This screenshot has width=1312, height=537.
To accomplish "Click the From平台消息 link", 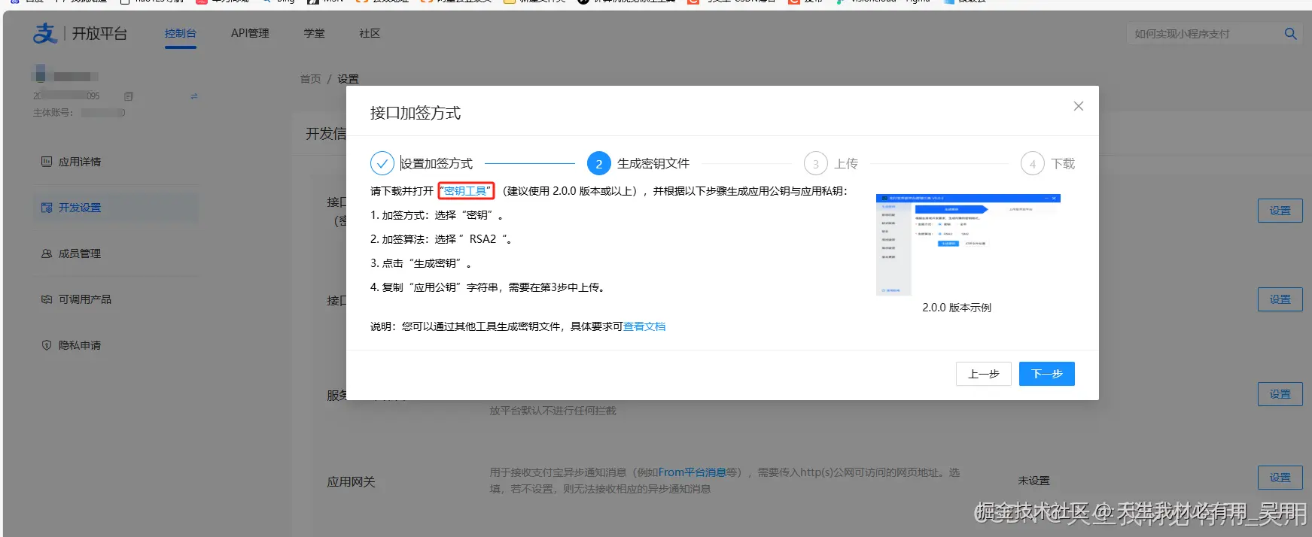I will click(692, 472).
